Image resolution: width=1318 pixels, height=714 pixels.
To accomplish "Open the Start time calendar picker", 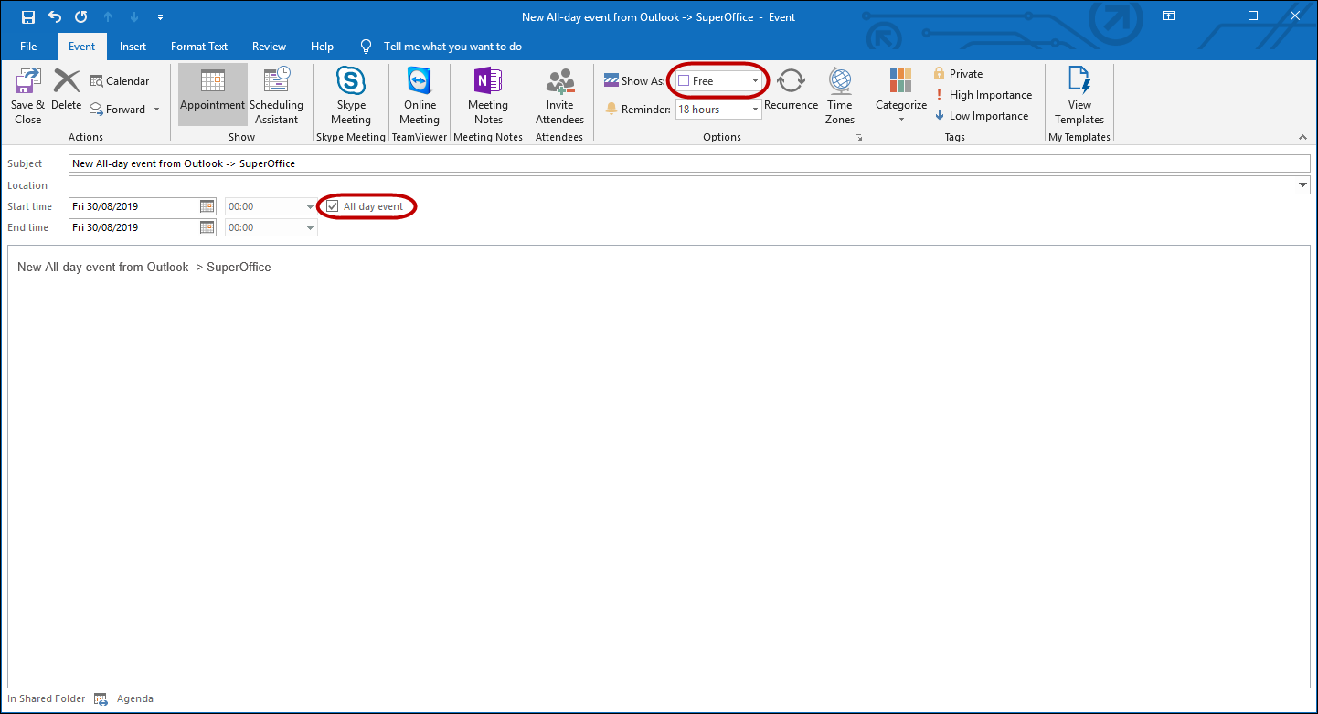I will pyautogui.click(x=207, y=206).
